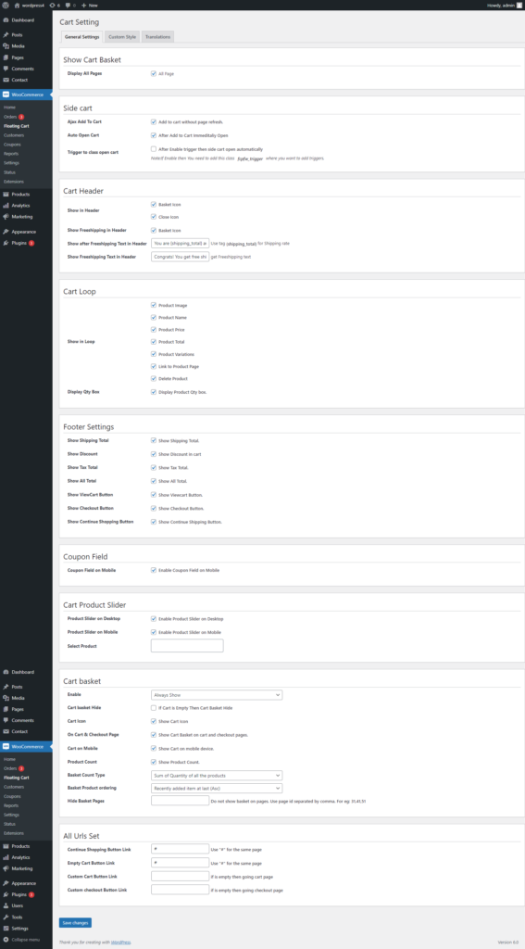Open the Basket Product ordering dropdown

coord(217,788)
